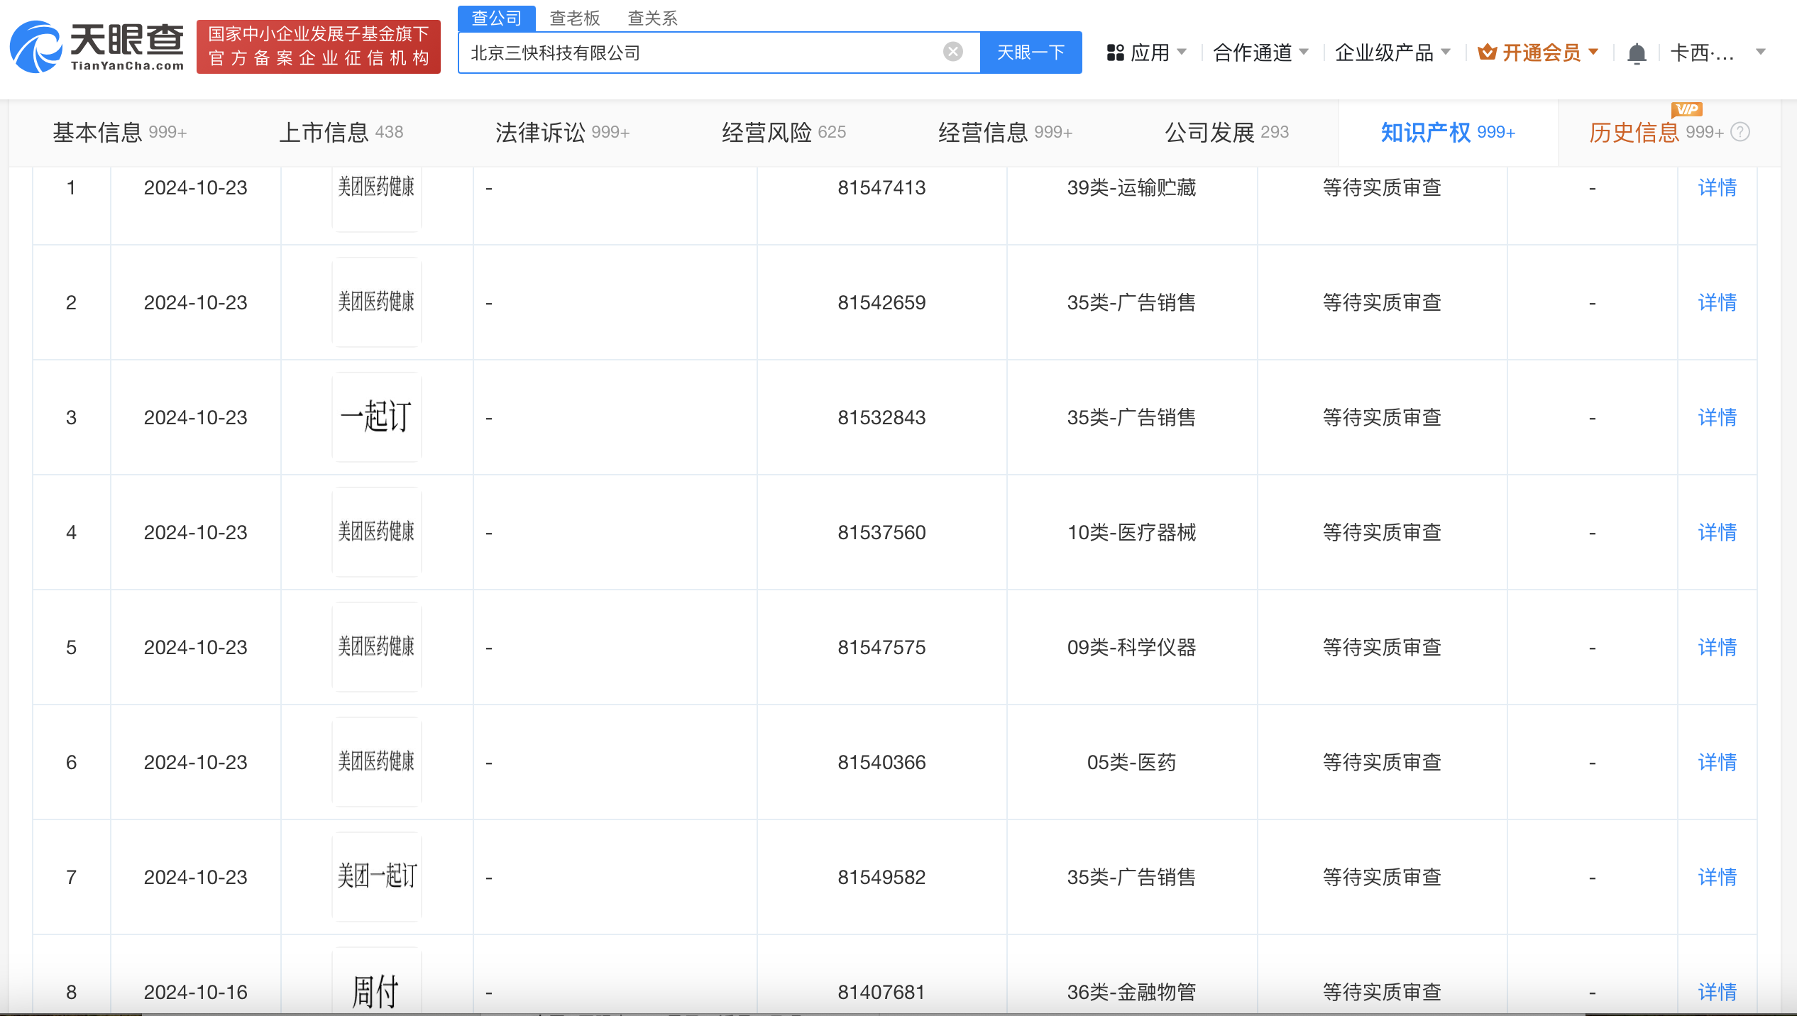Open 详情 for trademark 81542659
The height and width of the screenshot is (1016, 1797).
pyautogui.click(x=1717, y=303)
